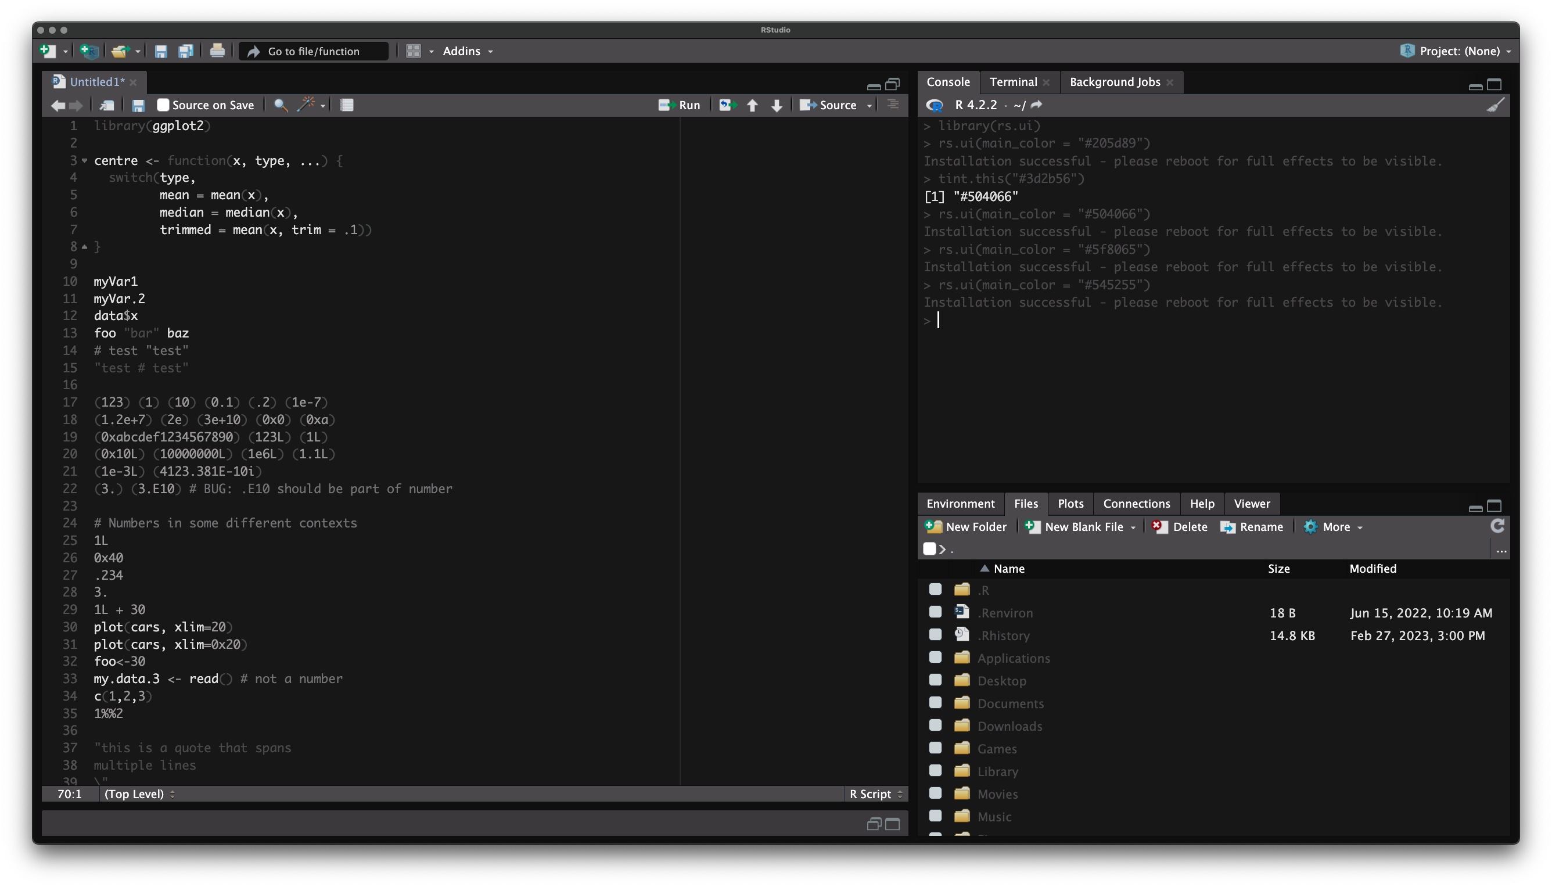Check the Applications folder checkbox
Viewport: 1552px width, 887px height.
pos(935,657)
